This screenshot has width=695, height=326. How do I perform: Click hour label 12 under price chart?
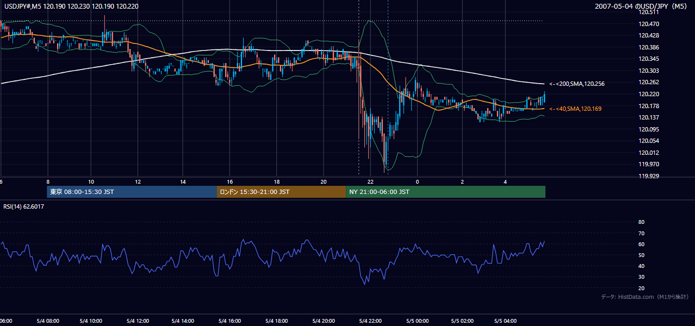pos(138,182)
